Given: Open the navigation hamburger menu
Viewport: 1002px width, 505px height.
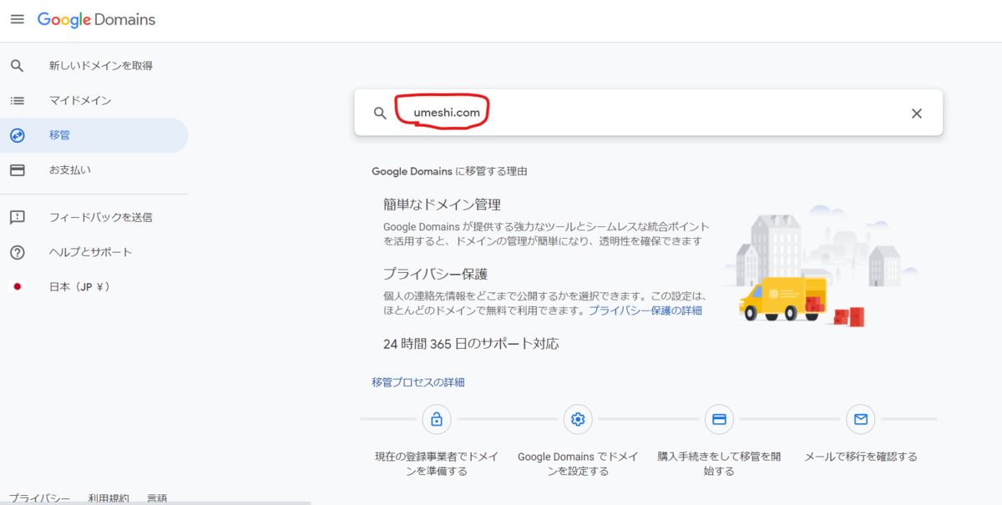Looking at the screenshot, I should (17, 19).
